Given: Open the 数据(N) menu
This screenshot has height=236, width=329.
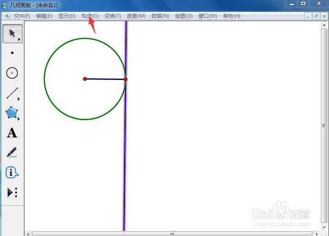Looking at the screenshot, I should click(160, 16).
